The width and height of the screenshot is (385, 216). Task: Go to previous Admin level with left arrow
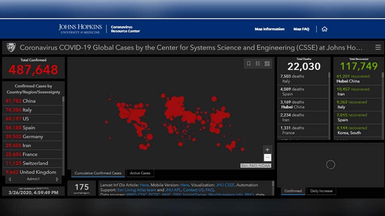coord(10,179)
